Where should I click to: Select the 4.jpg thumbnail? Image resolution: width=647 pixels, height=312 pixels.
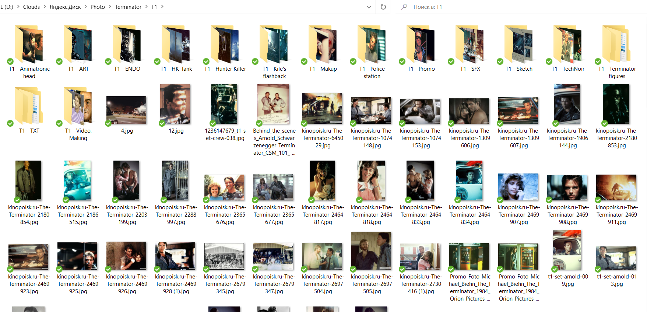pos(126,110)
